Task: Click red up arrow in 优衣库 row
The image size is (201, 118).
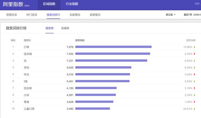Action: pos(194,88)
